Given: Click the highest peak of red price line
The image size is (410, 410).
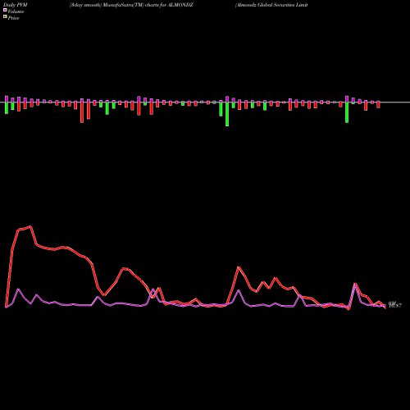Looking at the screenshot, I should 30,226.
